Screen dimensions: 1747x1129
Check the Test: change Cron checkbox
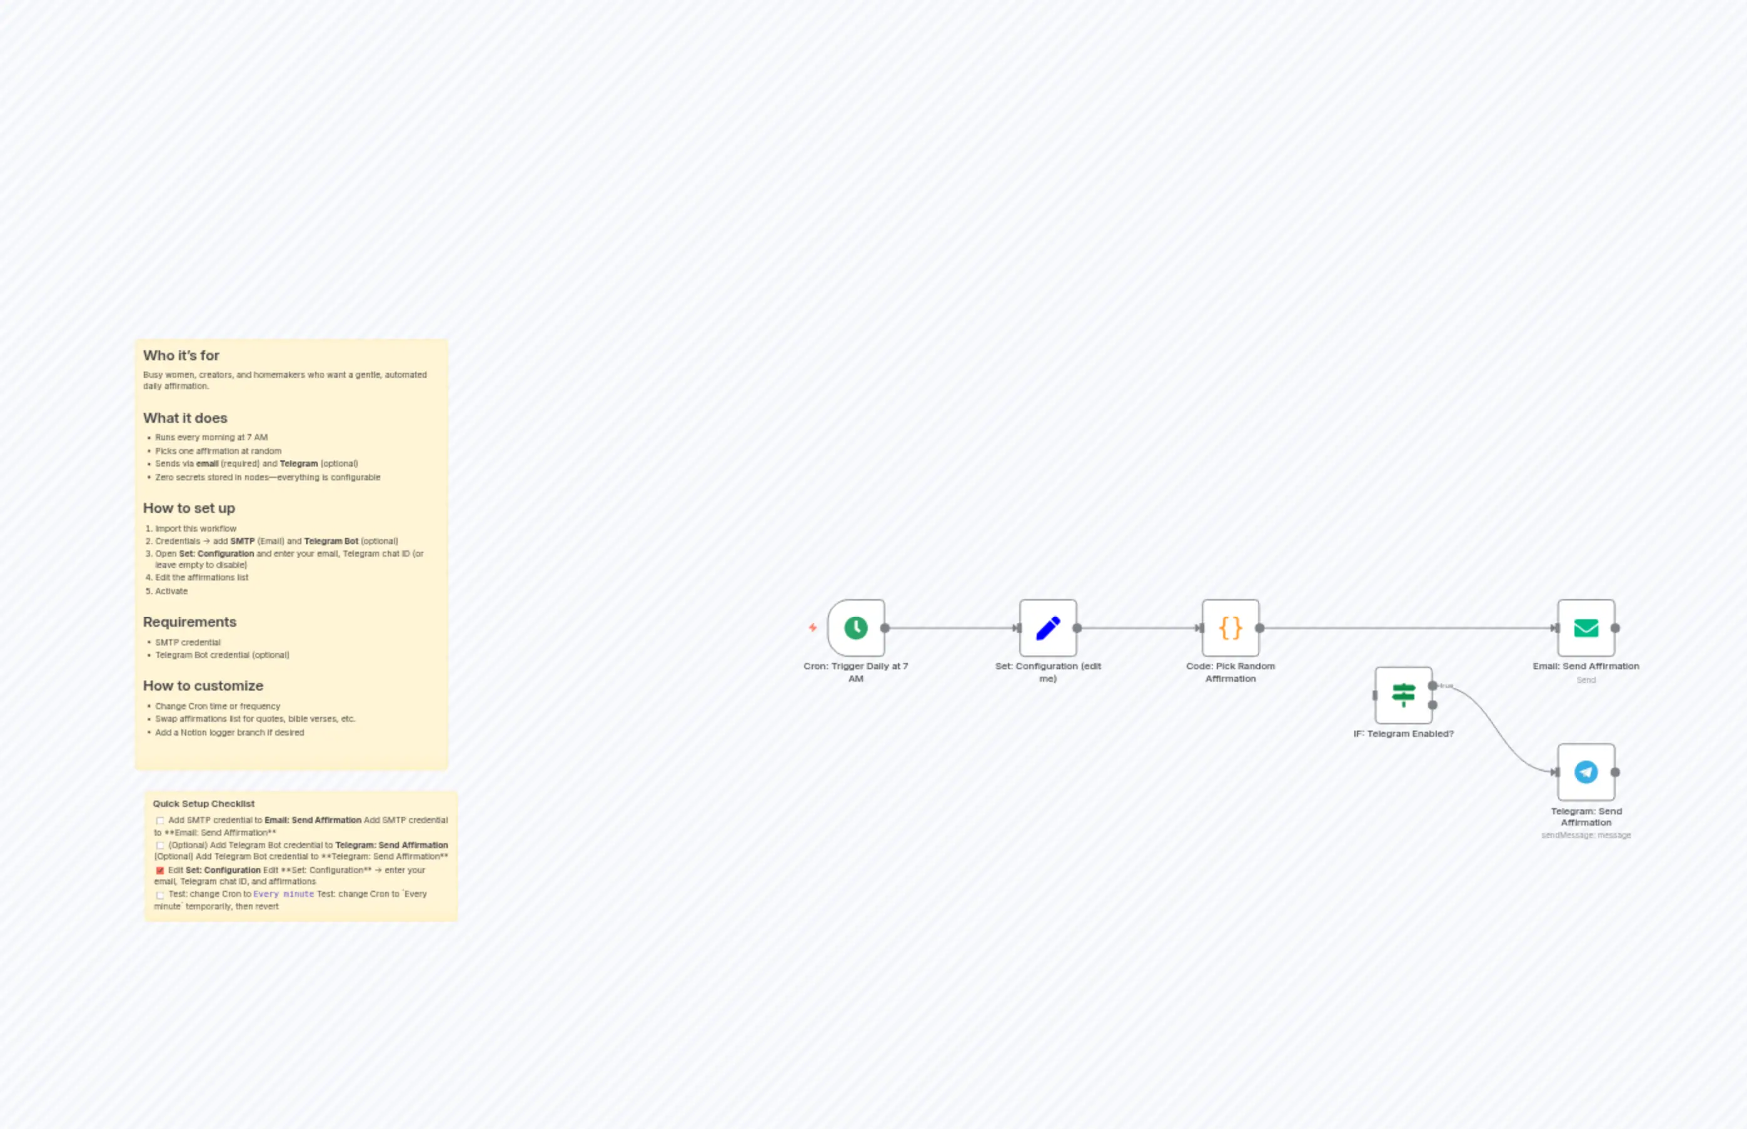click(x=159, y=894)
